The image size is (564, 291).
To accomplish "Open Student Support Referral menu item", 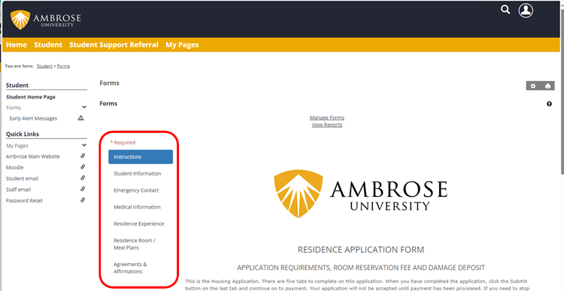I will point(114,45).
